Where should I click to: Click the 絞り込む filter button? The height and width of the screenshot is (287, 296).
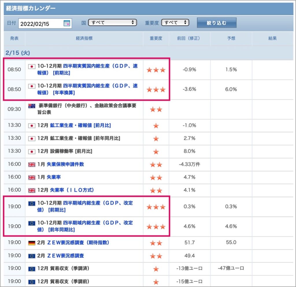(x=217, y=23)
